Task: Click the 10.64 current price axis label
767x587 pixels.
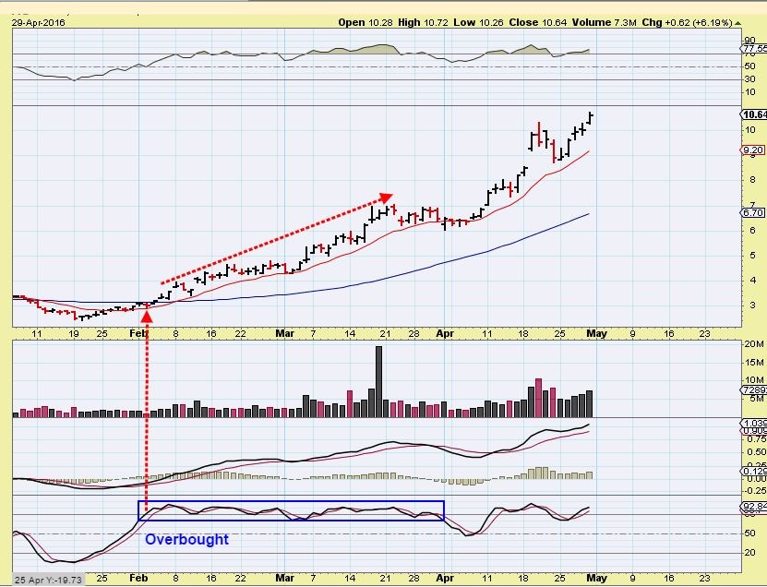Action: coord(753,114)
